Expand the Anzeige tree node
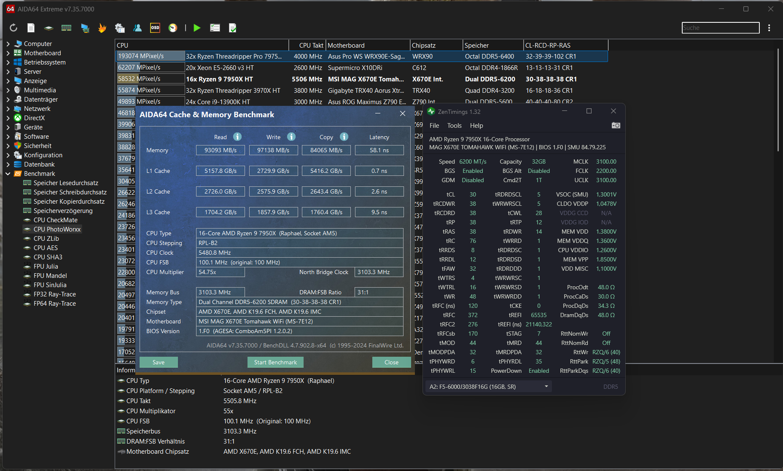Image resolution: width=783 pixels, height=471 pixels. tap(8, 81)
